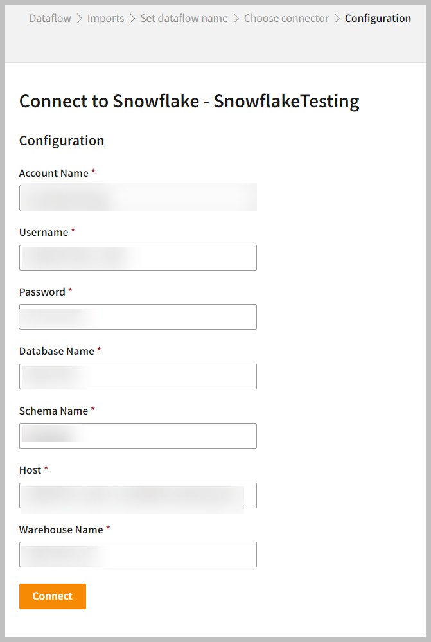Click the Warehouse Name field label
431x642 pixels.
point(62,530)
